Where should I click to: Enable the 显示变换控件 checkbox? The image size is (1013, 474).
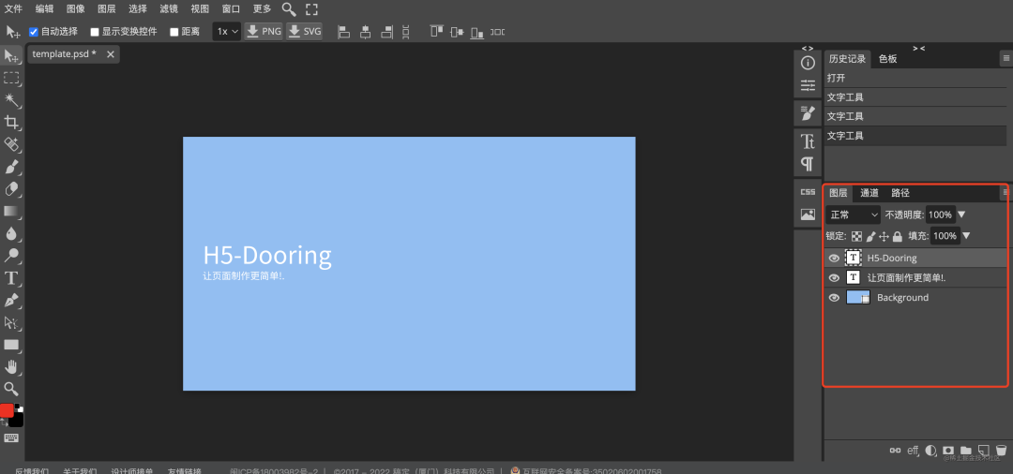click(95, 32)
